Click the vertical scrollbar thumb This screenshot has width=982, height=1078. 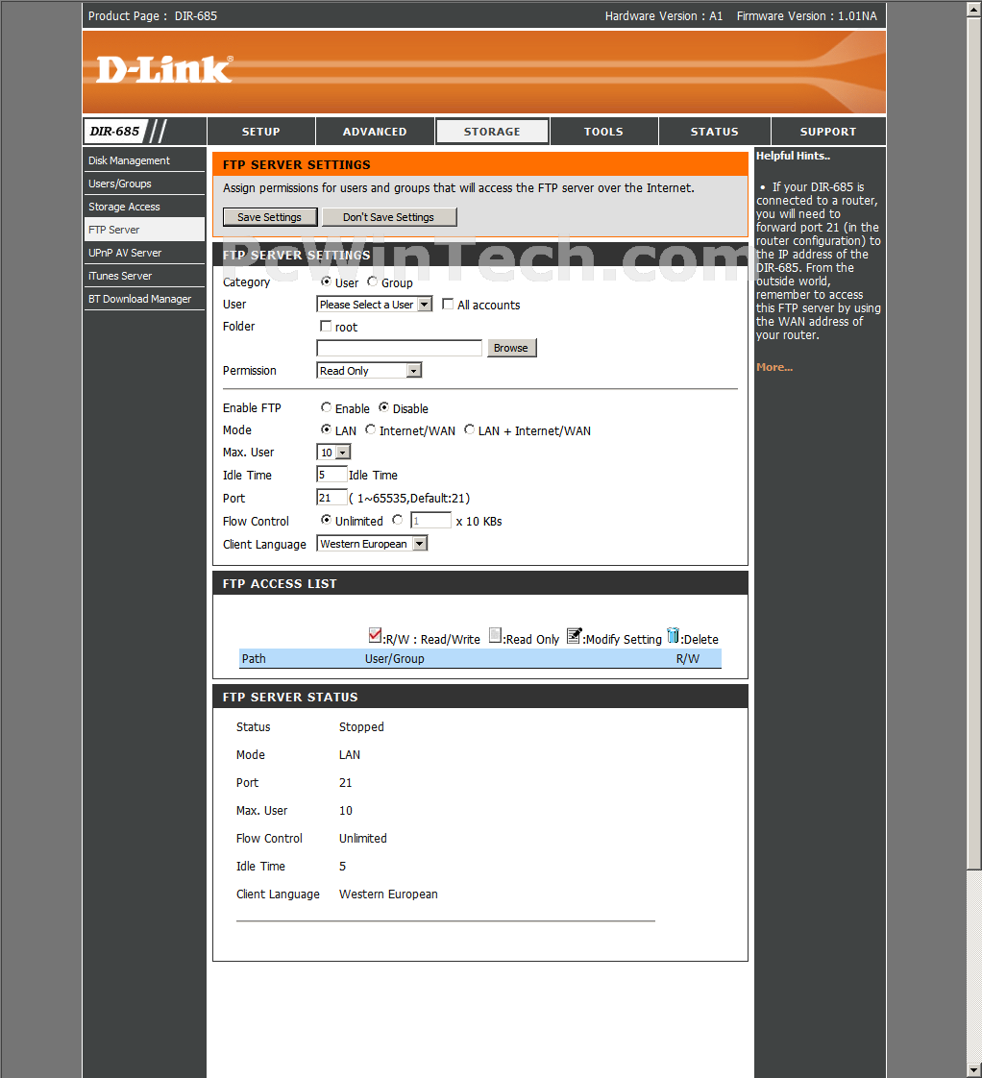974,443
